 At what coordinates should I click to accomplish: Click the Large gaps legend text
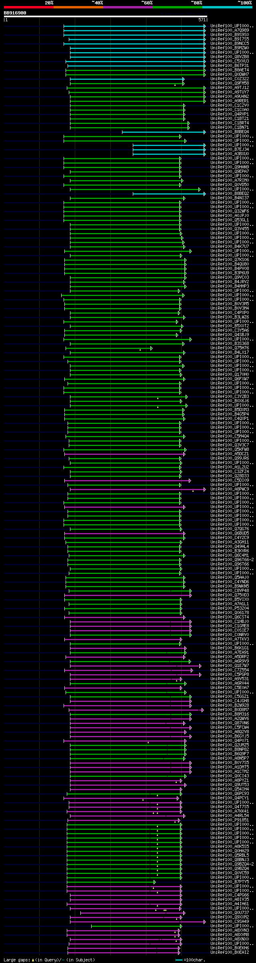(x=49, y=960)
